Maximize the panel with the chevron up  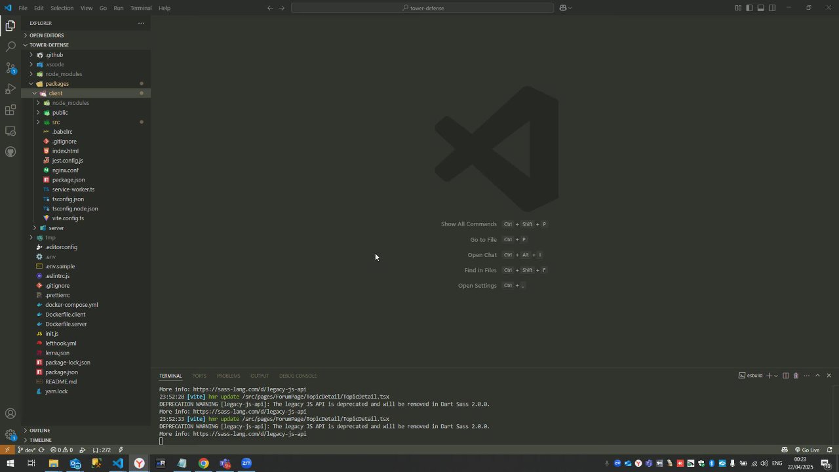[x=817, y=376]
